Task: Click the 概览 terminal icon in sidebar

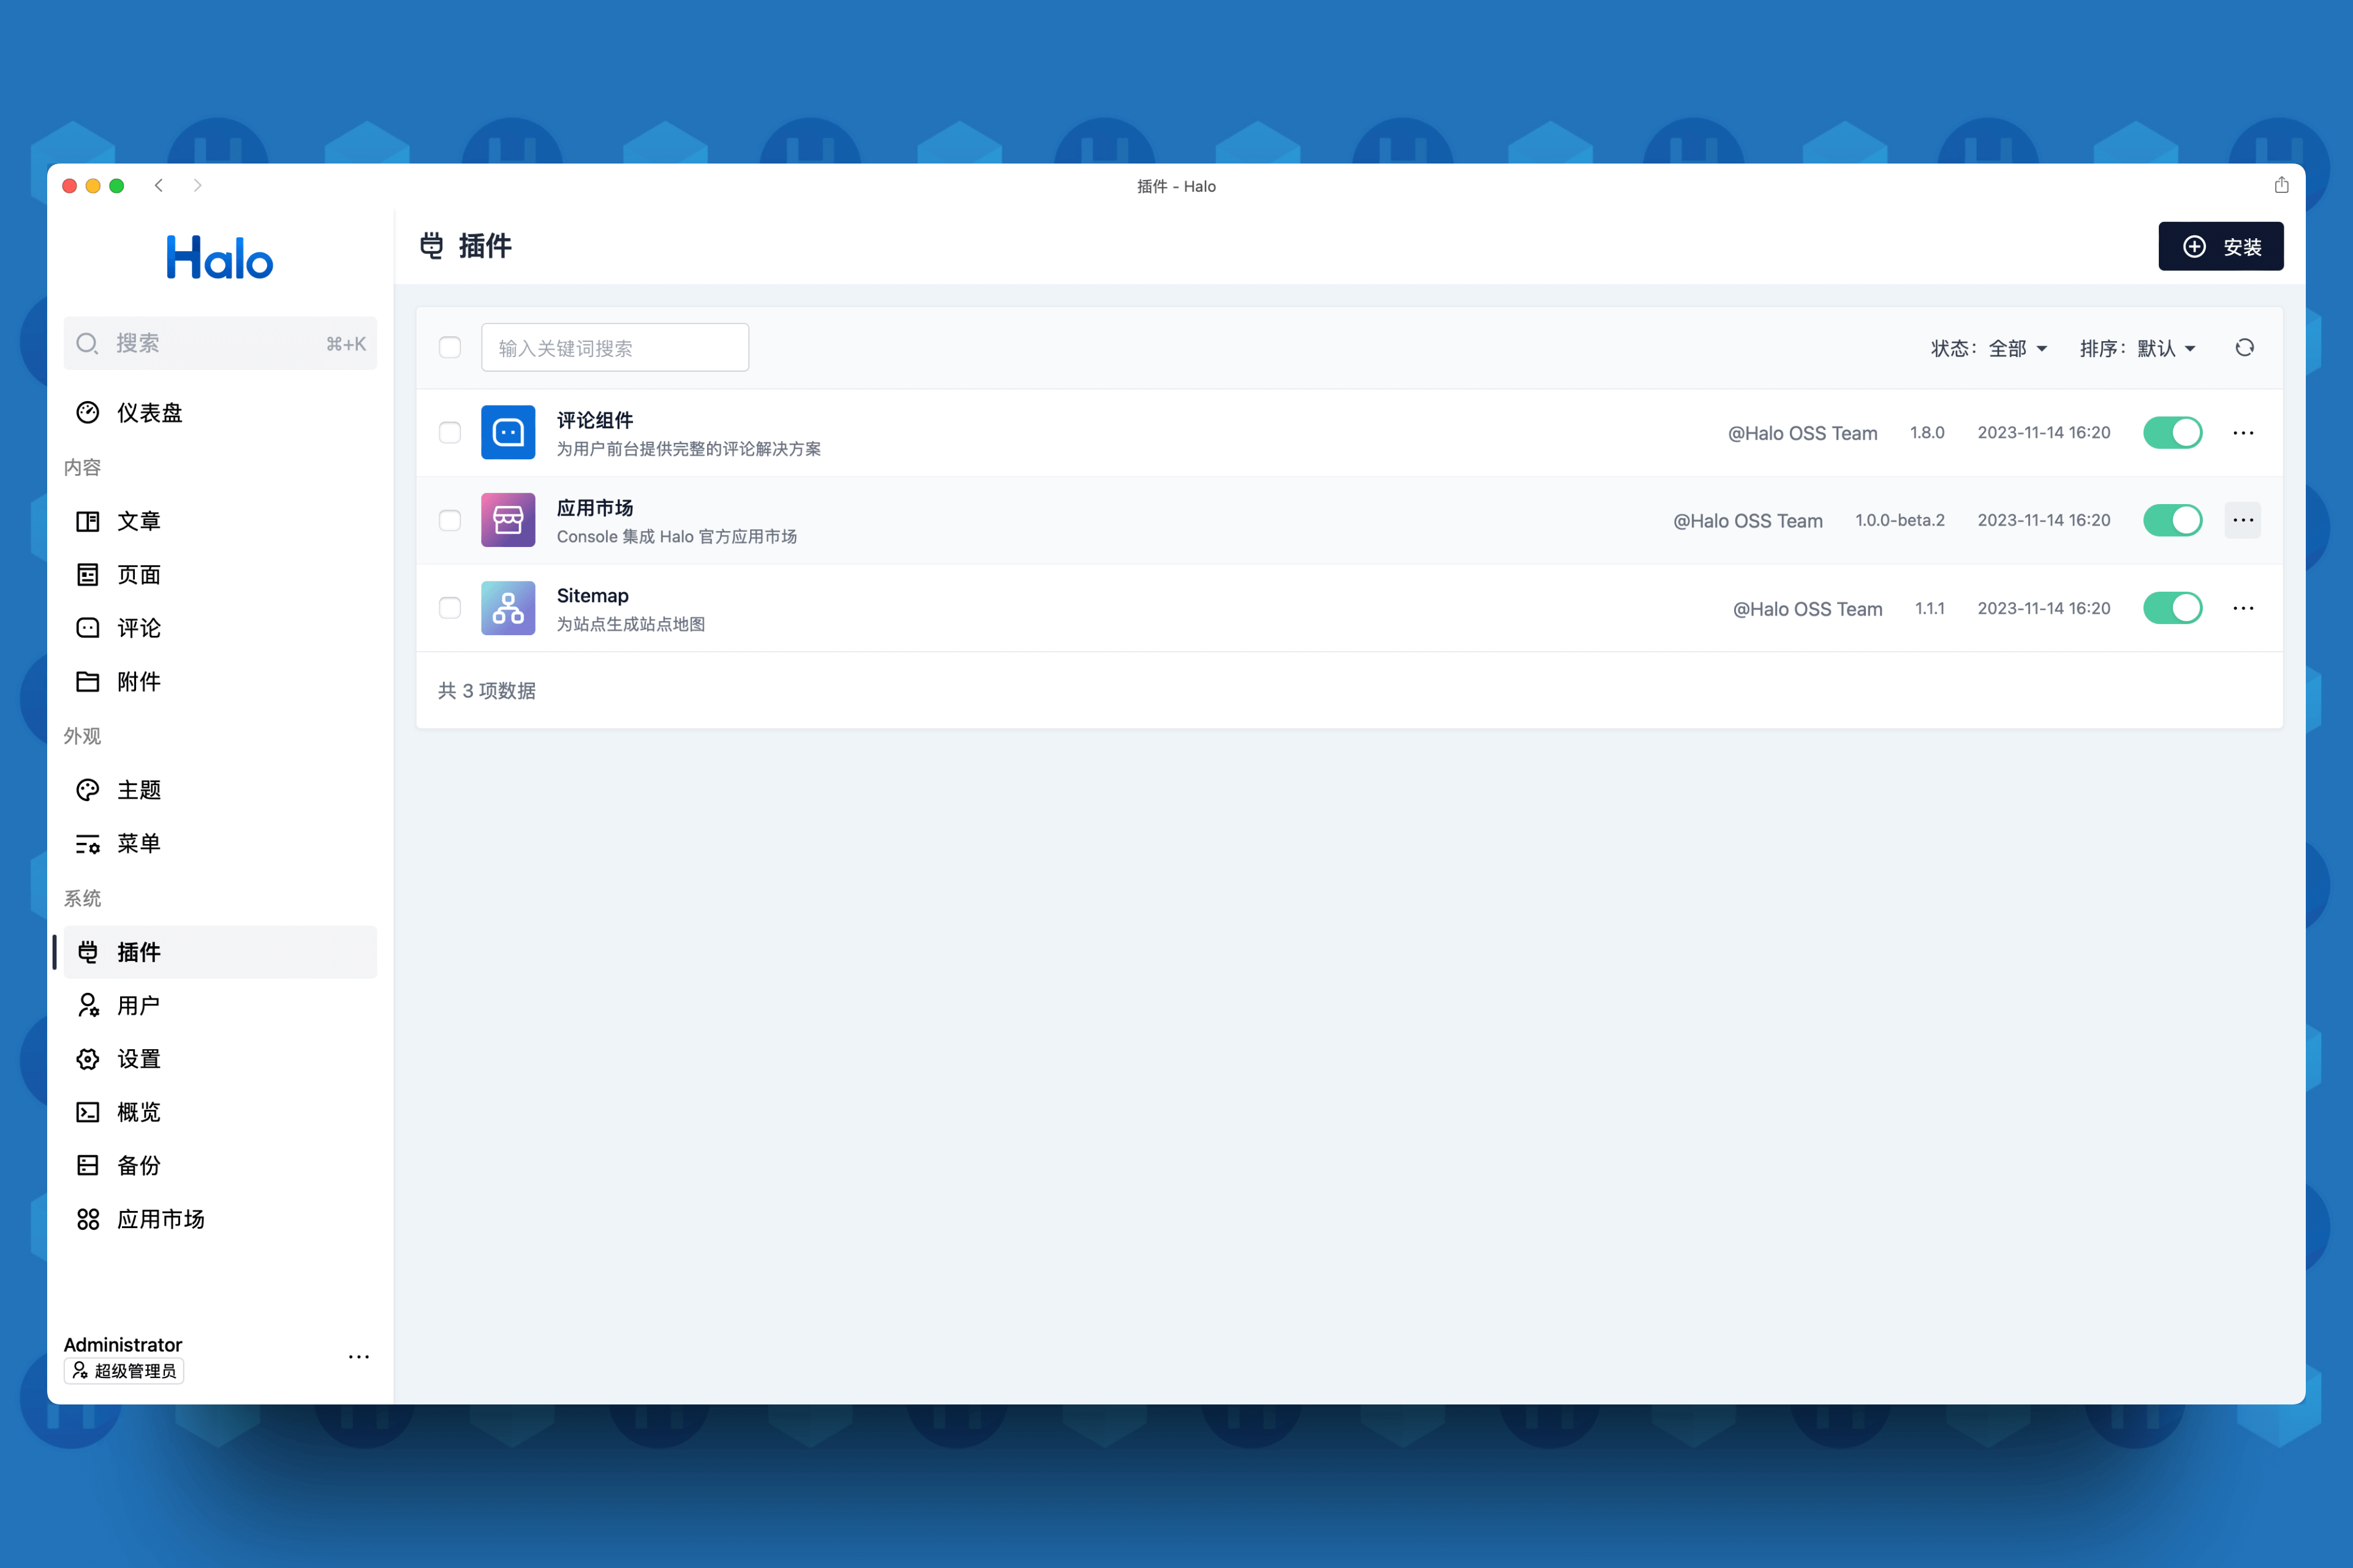Action: tap(88, 1112)
